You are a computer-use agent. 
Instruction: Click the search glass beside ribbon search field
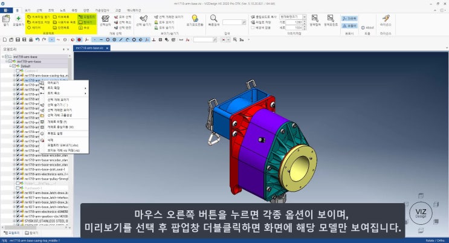(244, 22)
